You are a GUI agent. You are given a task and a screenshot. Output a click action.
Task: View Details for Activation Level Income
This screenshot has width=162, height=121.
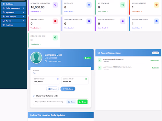[x=36, y=12]
